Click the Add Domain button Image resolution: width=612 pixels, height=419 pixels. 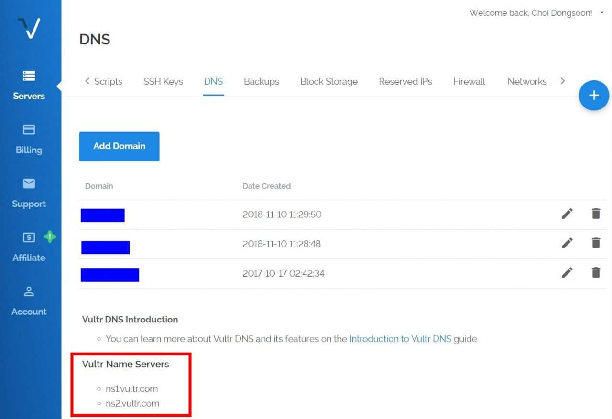119,146
